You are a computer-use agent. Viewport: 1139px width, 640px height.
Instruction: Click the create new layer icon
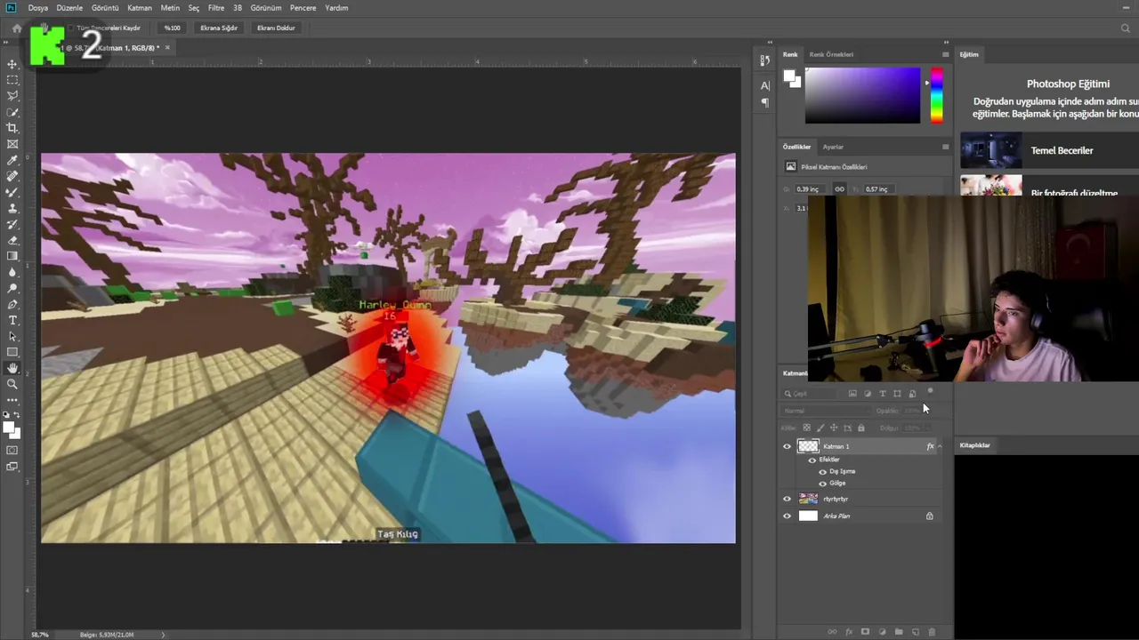pos(915,632)
